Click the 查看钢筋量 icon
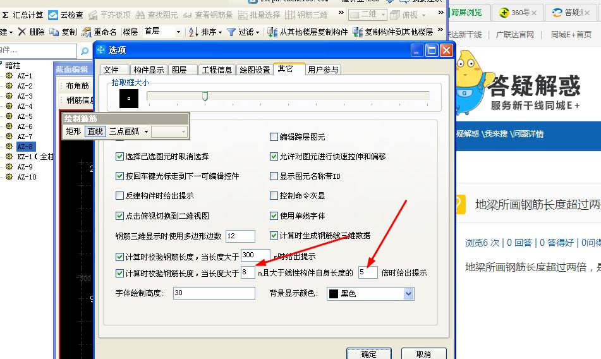 coord(188,15)
